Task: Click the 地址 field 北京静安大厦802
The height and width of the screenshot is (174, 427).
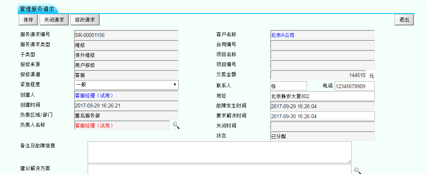Action: (322, 96)
